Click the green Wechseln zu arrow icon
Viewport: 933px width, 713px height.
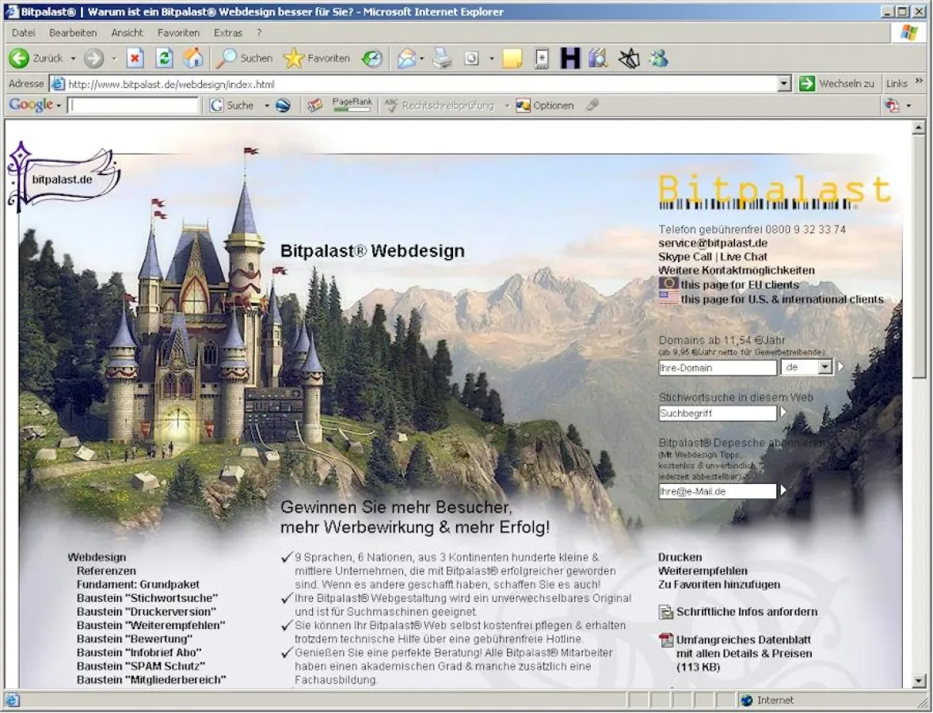point(807,83)
